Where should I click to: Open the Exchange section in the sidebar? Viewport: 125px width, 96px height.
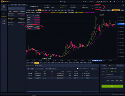[4, 15]
